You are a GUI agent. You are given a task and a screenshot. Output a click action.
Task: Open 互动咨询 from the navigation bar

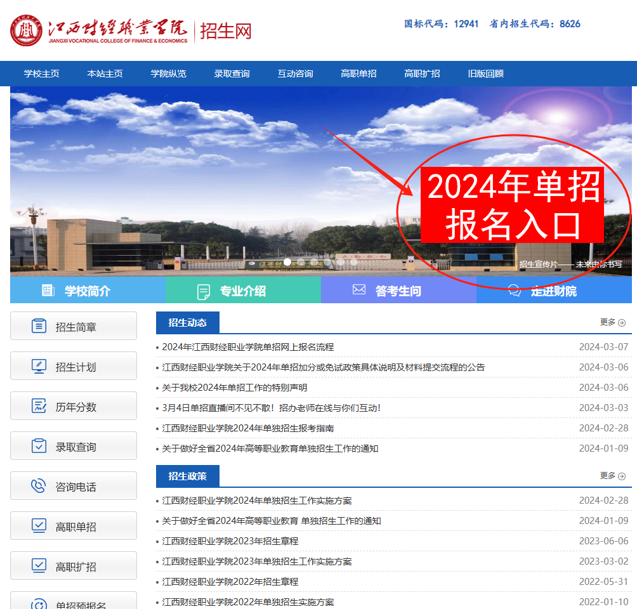pyautogui.click(x=295, y=74)
